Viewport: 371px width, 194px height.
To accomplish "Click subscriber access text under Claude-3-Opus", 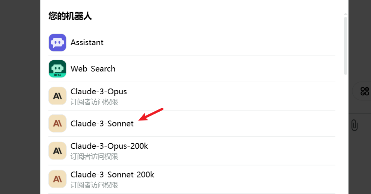I will point(94,102).
